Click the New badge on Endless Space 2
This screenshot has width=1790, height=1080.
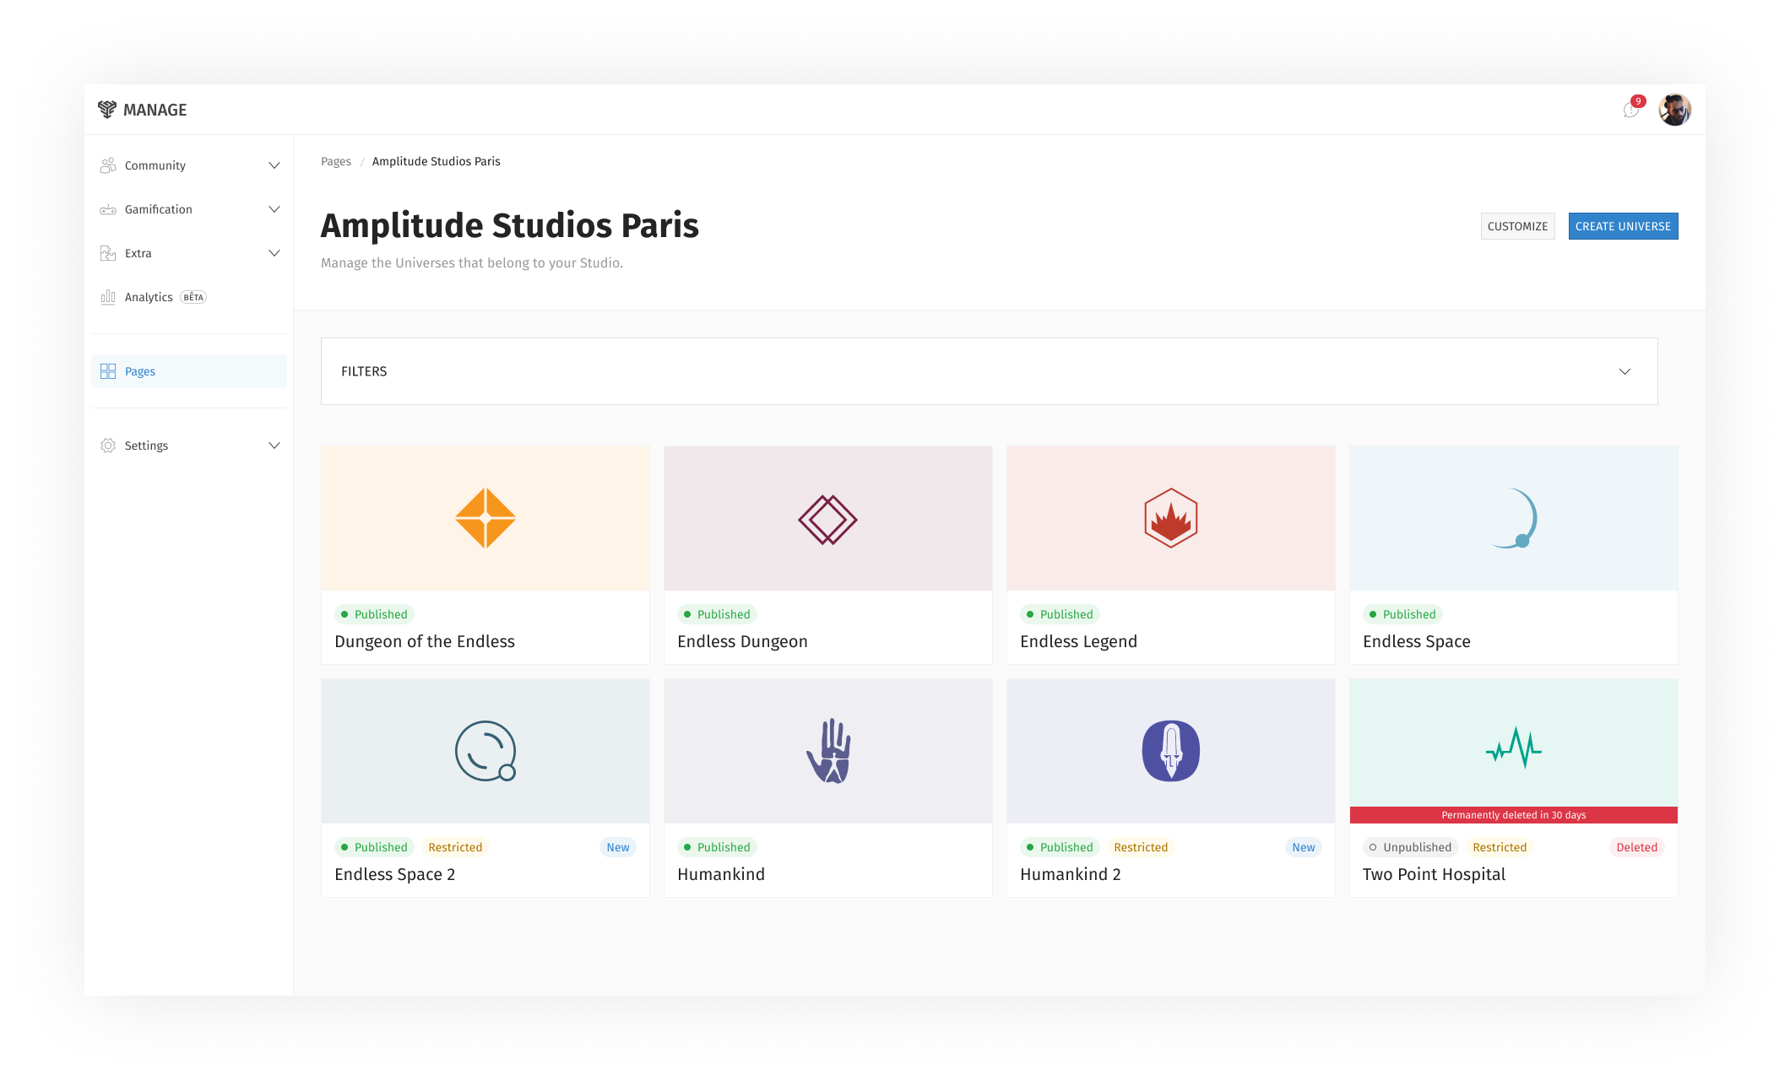[618, 847]
